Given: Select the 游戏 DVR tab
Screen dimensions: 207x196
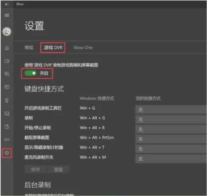Looking at the screenshot, I should tap(53, 48).
